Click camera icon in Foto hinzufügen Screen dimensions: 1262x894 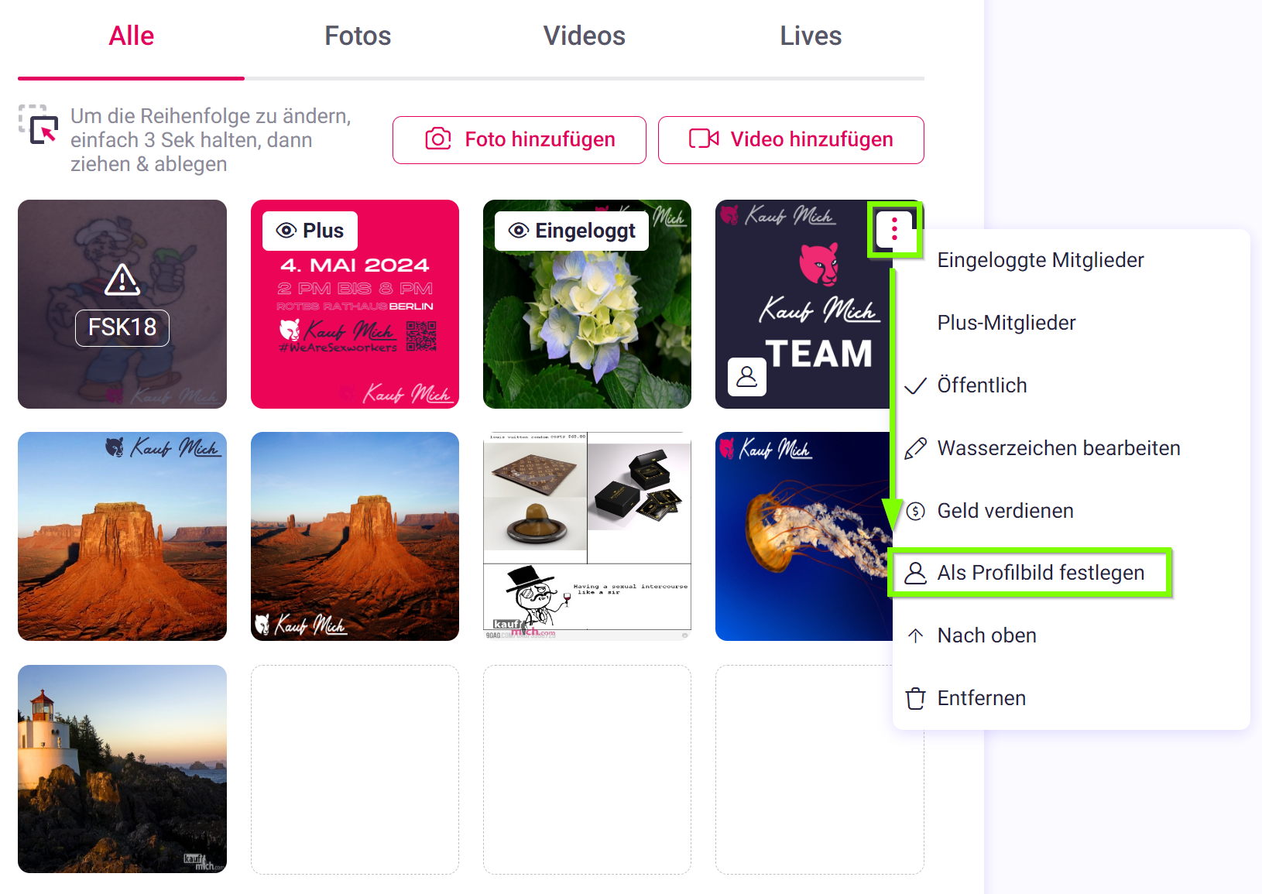tap(438, 139)
